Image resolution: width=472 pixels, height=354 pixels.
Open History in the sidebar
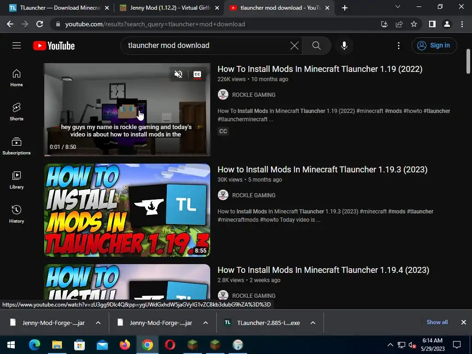(x=17, y=214)
